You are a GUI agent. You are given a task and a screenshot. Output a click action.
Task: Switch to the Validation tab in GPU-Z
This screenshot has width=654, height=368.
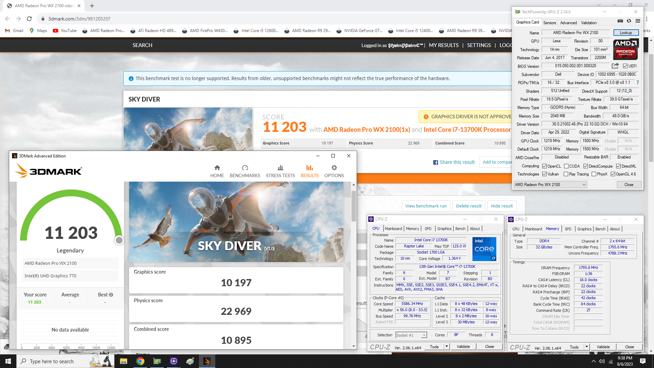(x=589, y=23)
